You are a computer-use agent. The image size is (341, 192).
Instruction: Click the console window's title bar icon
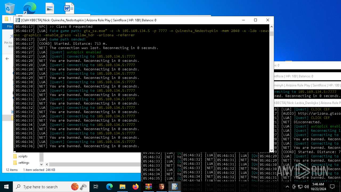click(18, 20)
